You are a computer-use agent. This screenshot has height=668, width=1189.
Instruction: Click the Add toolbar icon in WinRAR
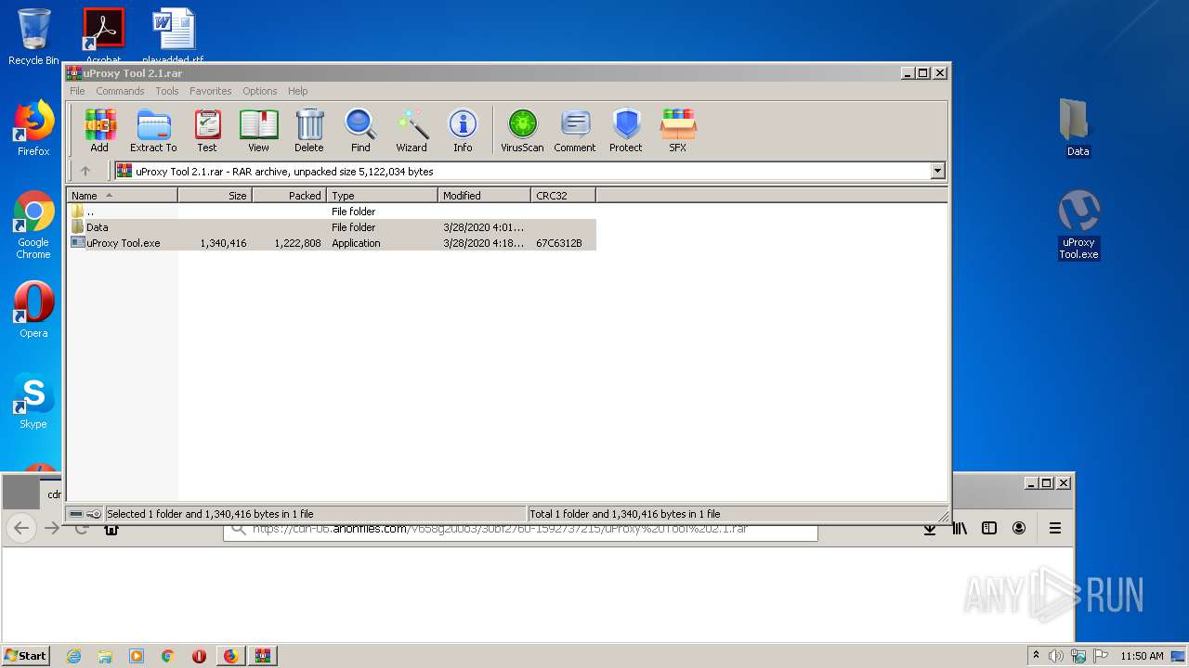click(99, 130)
